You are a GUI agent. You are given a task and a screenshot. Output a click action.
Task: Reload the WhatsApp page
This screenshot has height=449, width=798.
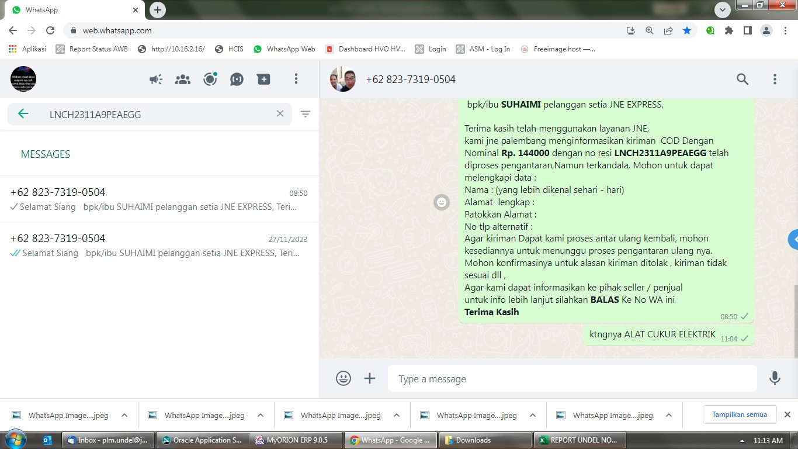50,30
